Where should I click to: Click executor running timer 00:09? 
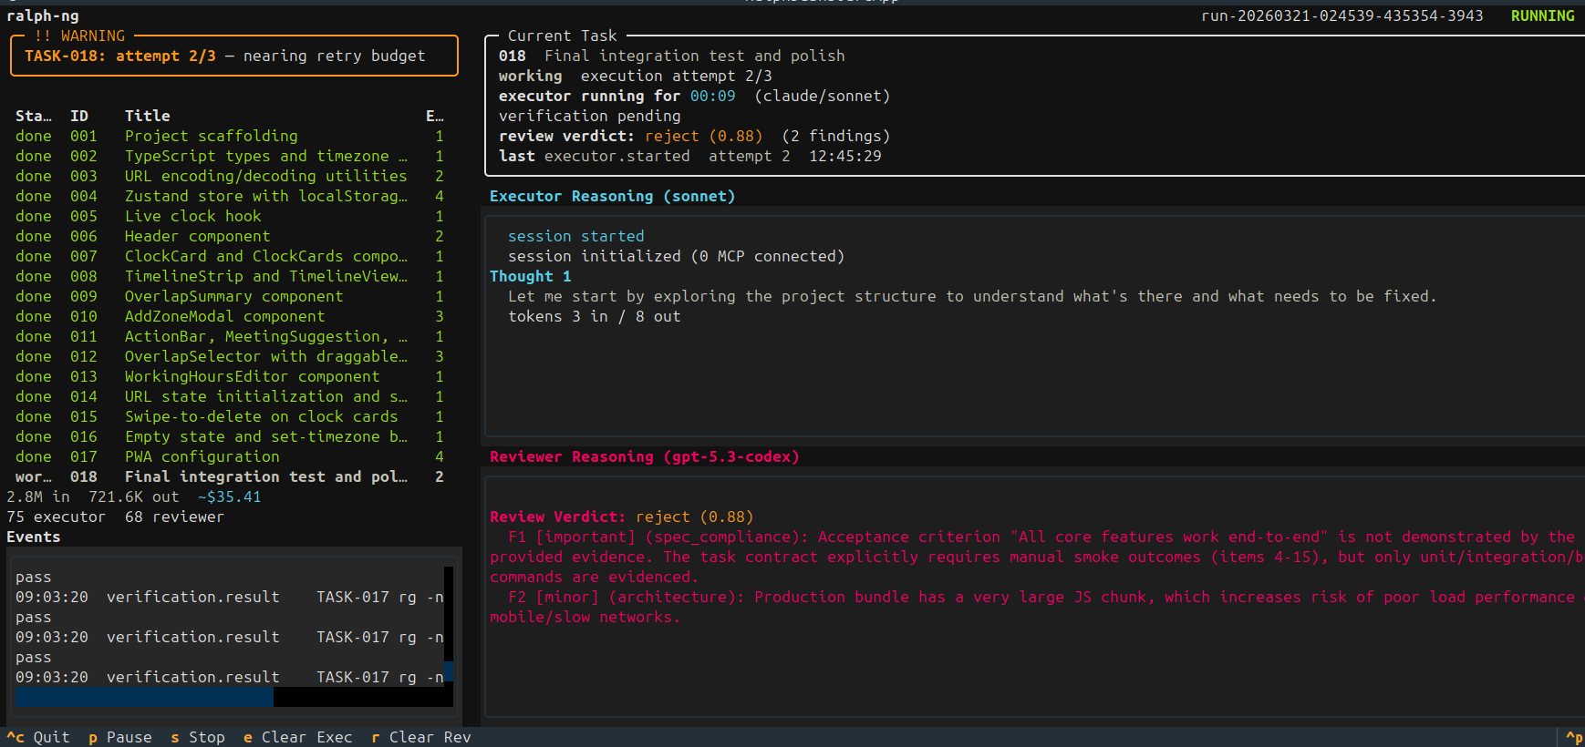tap(713, 96)
